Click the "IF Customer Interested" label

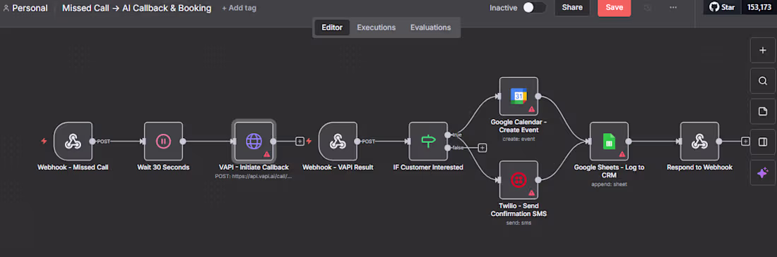coord(428,168)
